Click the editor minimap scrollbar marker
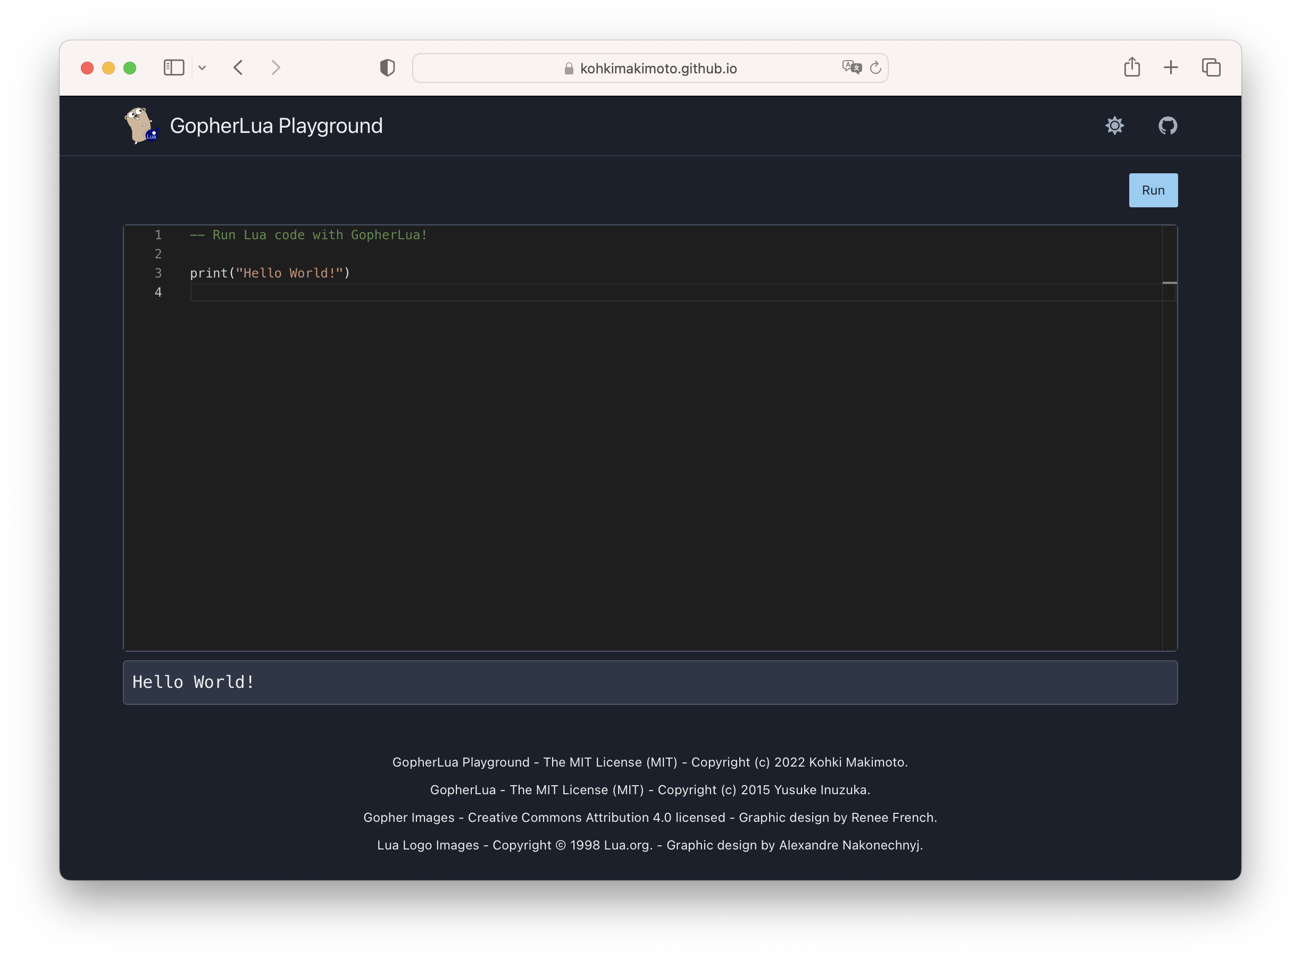This screenshot has height=959, width=1301. point(1169,283)
